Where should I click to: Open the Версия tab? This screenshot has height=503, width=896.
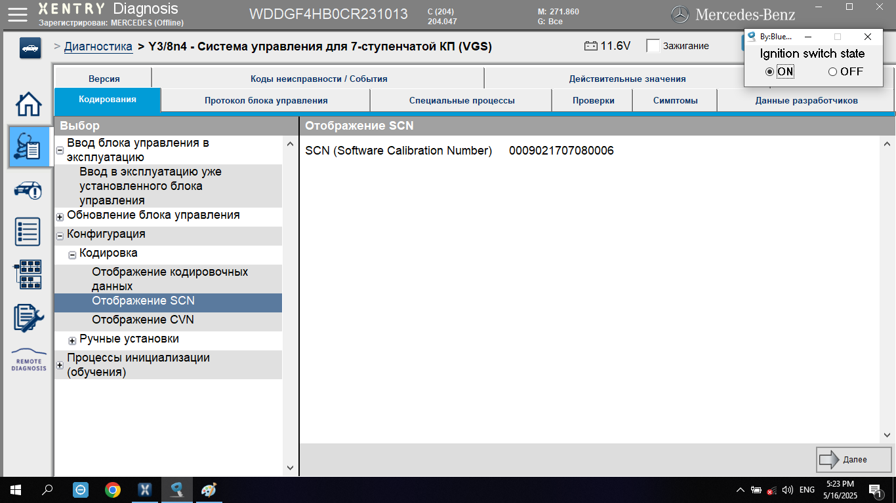point(104,79)
